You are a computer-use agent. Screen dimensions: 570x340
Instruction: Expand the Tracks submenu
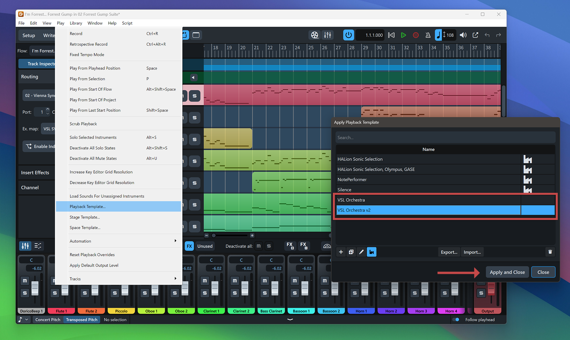click(119, 279)
